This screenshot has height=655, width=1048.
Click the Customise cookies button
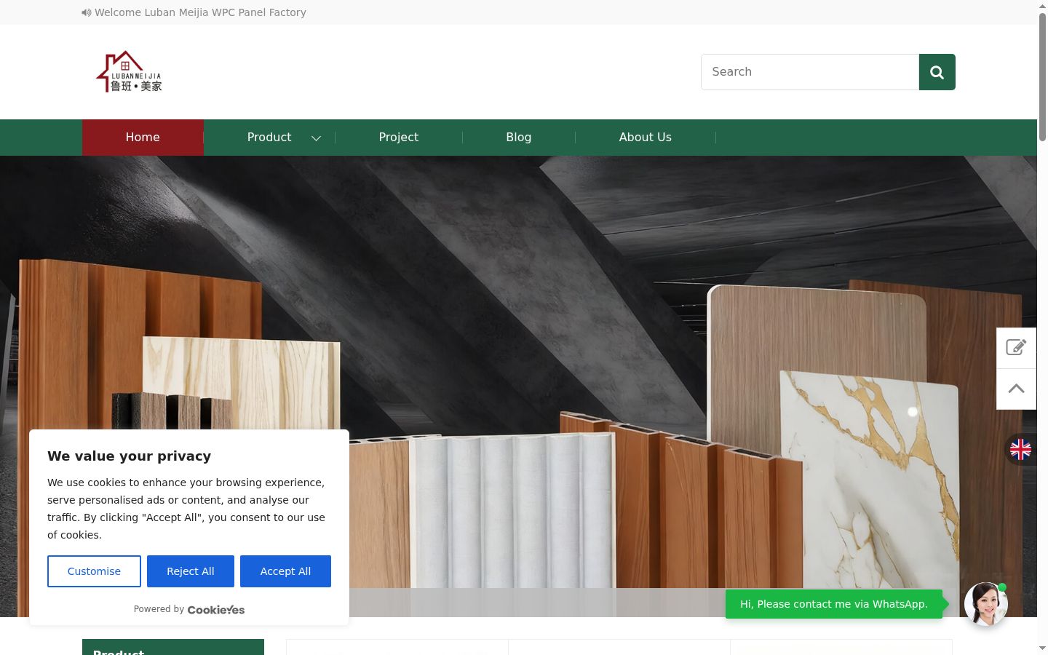[94, 571]
